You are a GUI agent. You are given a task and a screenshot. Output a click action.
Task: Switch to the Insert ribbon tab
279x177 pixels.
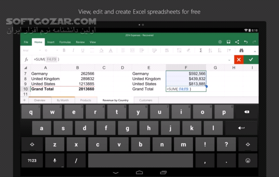[x=51, y=42]
